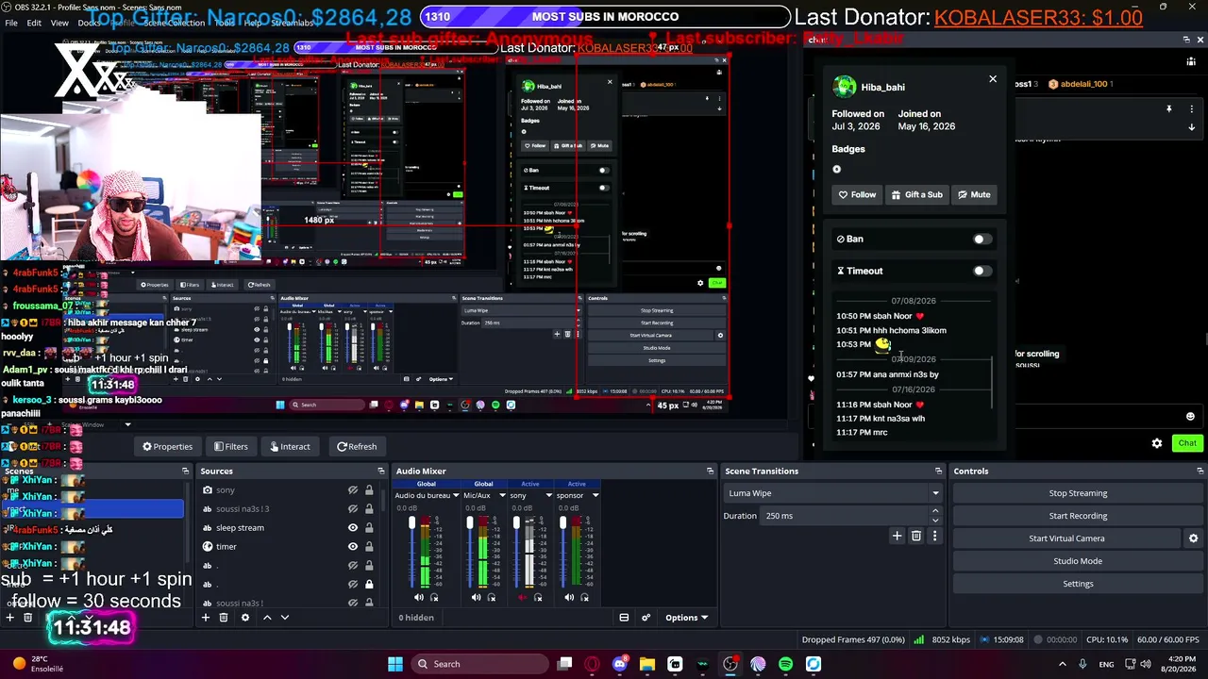Viewport: 1208px width, 679px height.
Task: Show the sony source
Action: [x=353, y=490]
